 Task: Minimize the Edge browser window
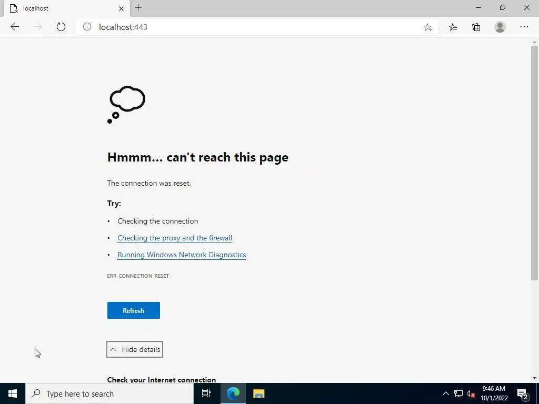[478, 7]
